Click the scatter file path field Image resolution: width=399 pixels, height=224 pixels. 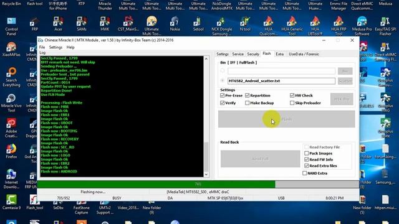point(281,81)
